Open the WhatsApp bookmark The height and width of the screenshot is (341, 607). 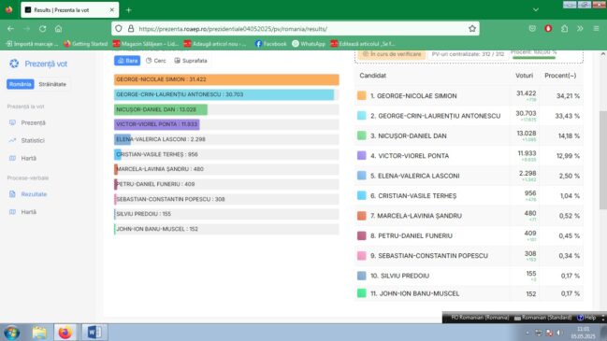tap(309, 44)
